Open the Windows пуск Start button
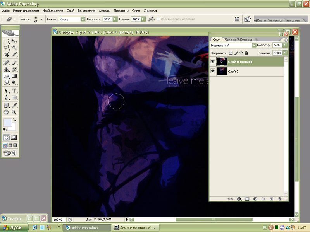Image resolution: width=310 pixels, height=232 pixels. (13, 228)
